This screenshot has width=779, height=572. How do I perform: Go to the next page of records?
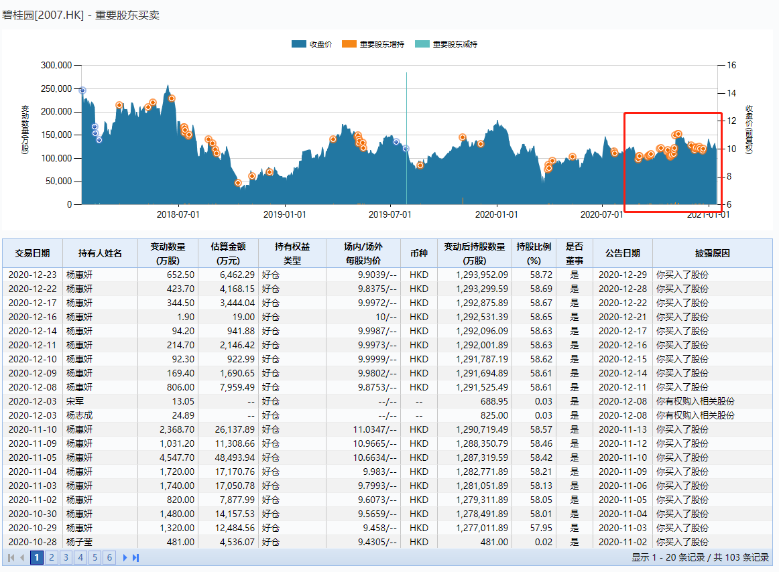[125, 557]
